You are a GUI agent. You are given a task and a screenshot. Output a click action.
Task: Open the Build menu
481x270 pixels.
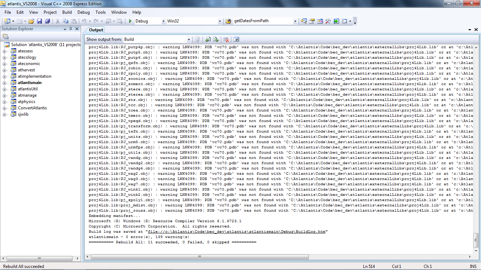(x=67, y=12)
